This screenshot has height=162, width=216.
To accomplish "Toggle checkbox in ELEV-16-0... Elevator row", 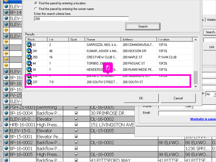I will click(76, 119).
